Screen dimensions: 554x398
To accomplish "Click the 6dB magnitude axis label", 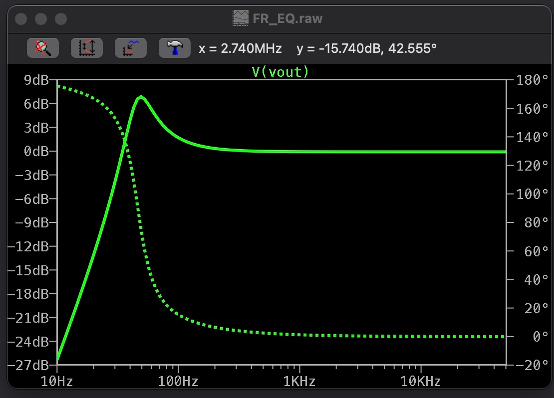I will [x=36, y=104].
